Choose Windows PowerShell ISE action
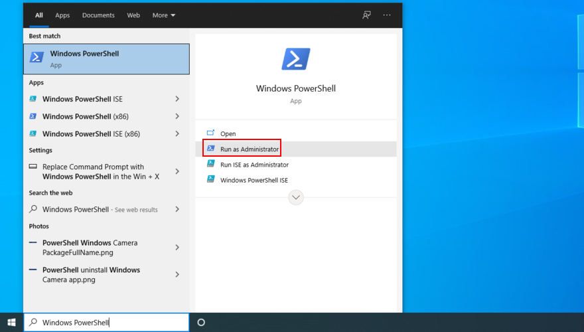 point(296,181)
